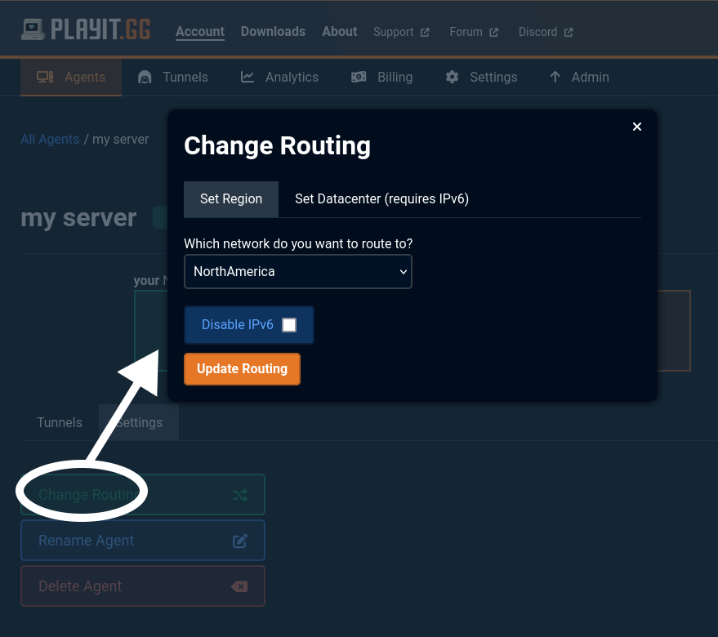Screen dimensions: 718x637
Task: Select the Tunnels lock icon
Action: pyautogui.click(x=144, y=77)
